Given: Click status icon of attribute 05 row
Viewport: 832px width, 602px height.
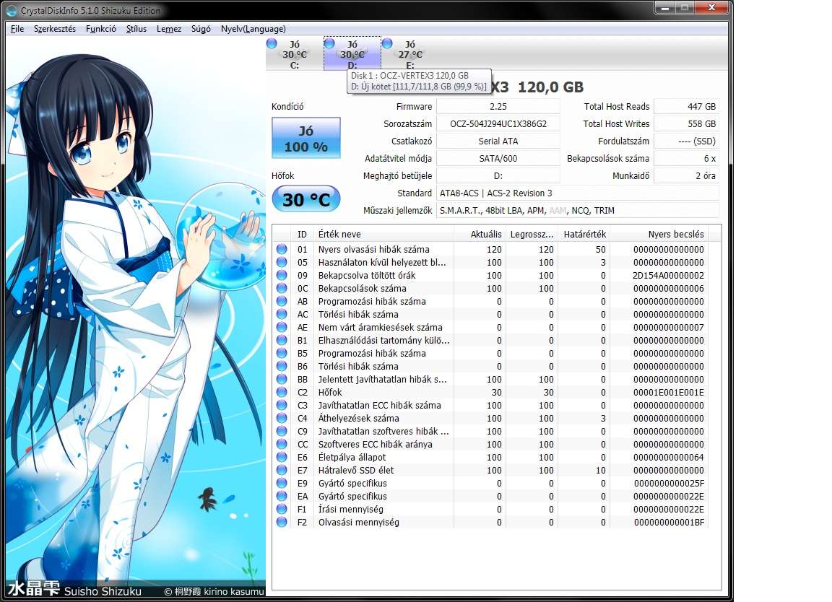Looking at the screenshot, I should (x=282, y=262).
